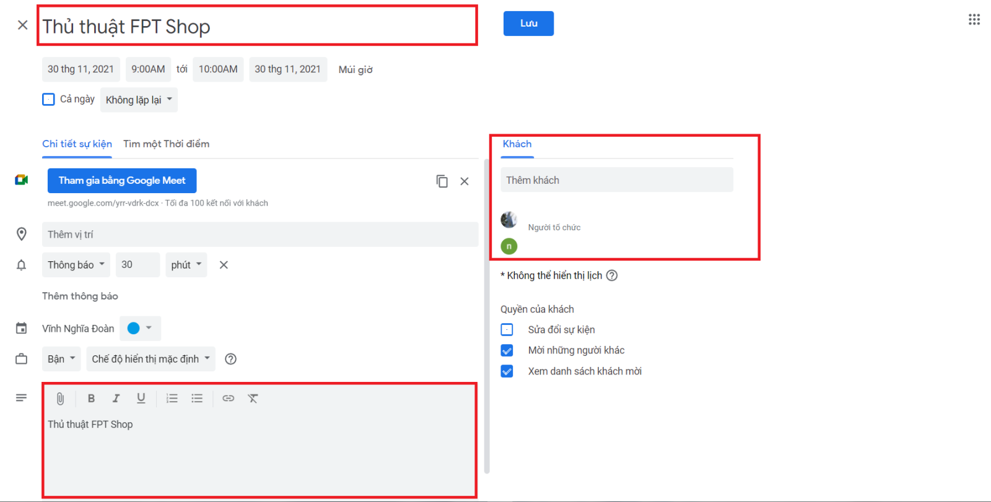The height and width of the screenshot is (502, 991).
Task: Attach a file to the description
Action: click(60, 399)
